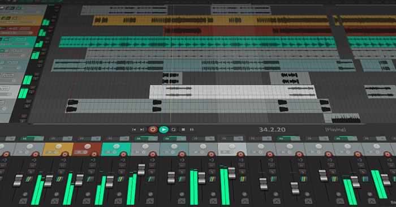Select the long yellow audio item
The width and height of the screenshot is (396, 207).
[210, 20]
